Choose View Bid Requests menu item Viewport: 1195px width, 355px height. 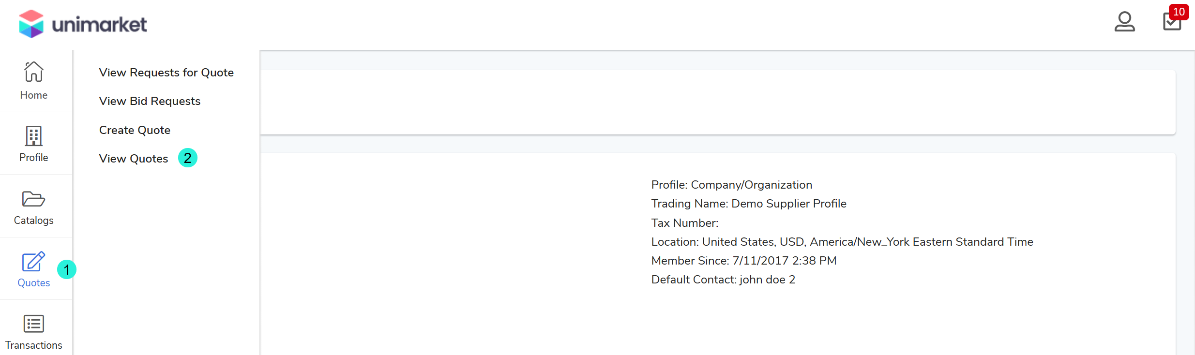click(x=150, y=101)
